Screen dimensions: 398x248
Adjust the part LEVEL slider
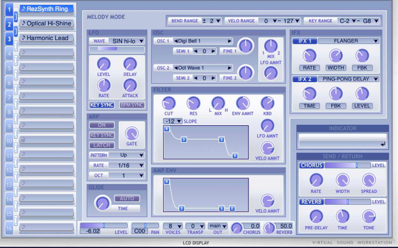(x=104, y=226)
